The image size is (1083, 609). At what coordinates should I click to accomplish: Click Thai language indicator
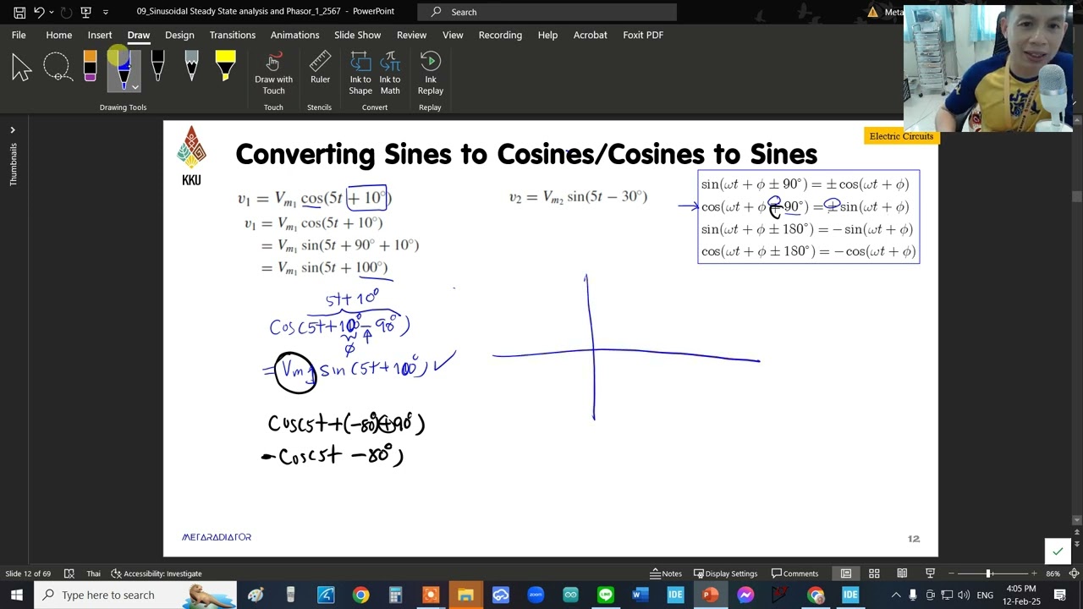coord(93,573)
